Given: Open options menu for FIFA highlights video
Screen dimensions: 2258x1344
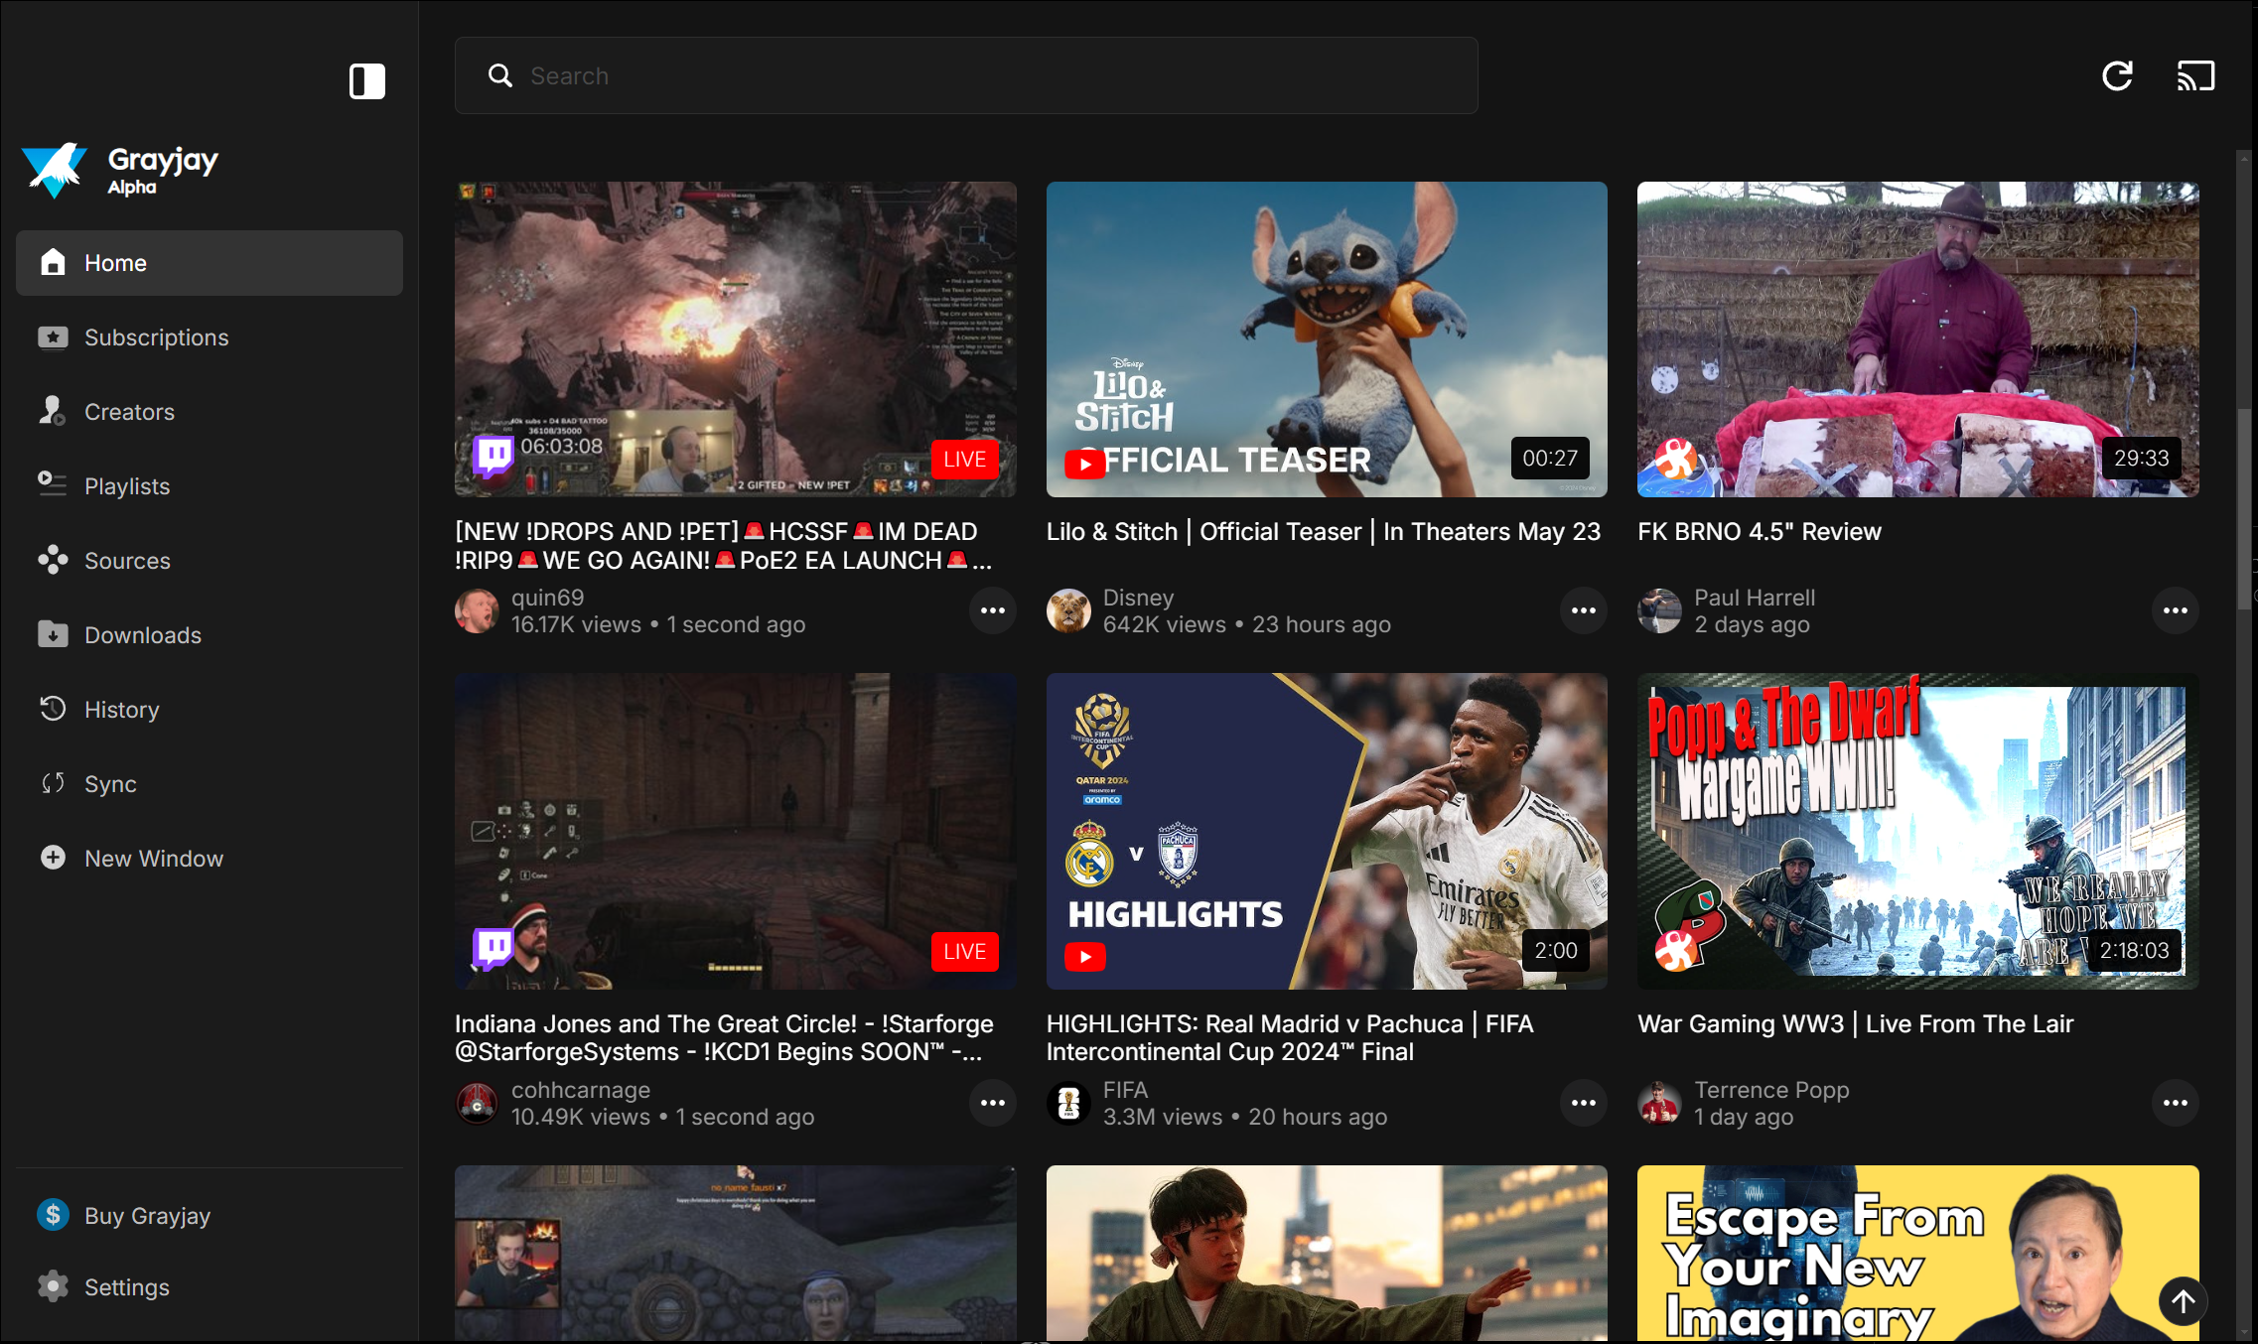Looking at the screenshot, I should click(1583, 1103).
